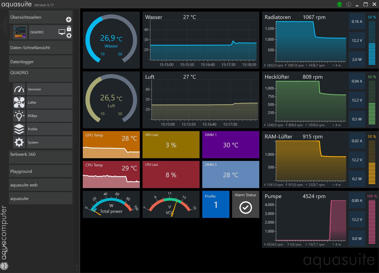The height and width of the screenshot is (273, 379).
Task: Click the CPU Temp 29 °C tile
Action: (111, 174)
